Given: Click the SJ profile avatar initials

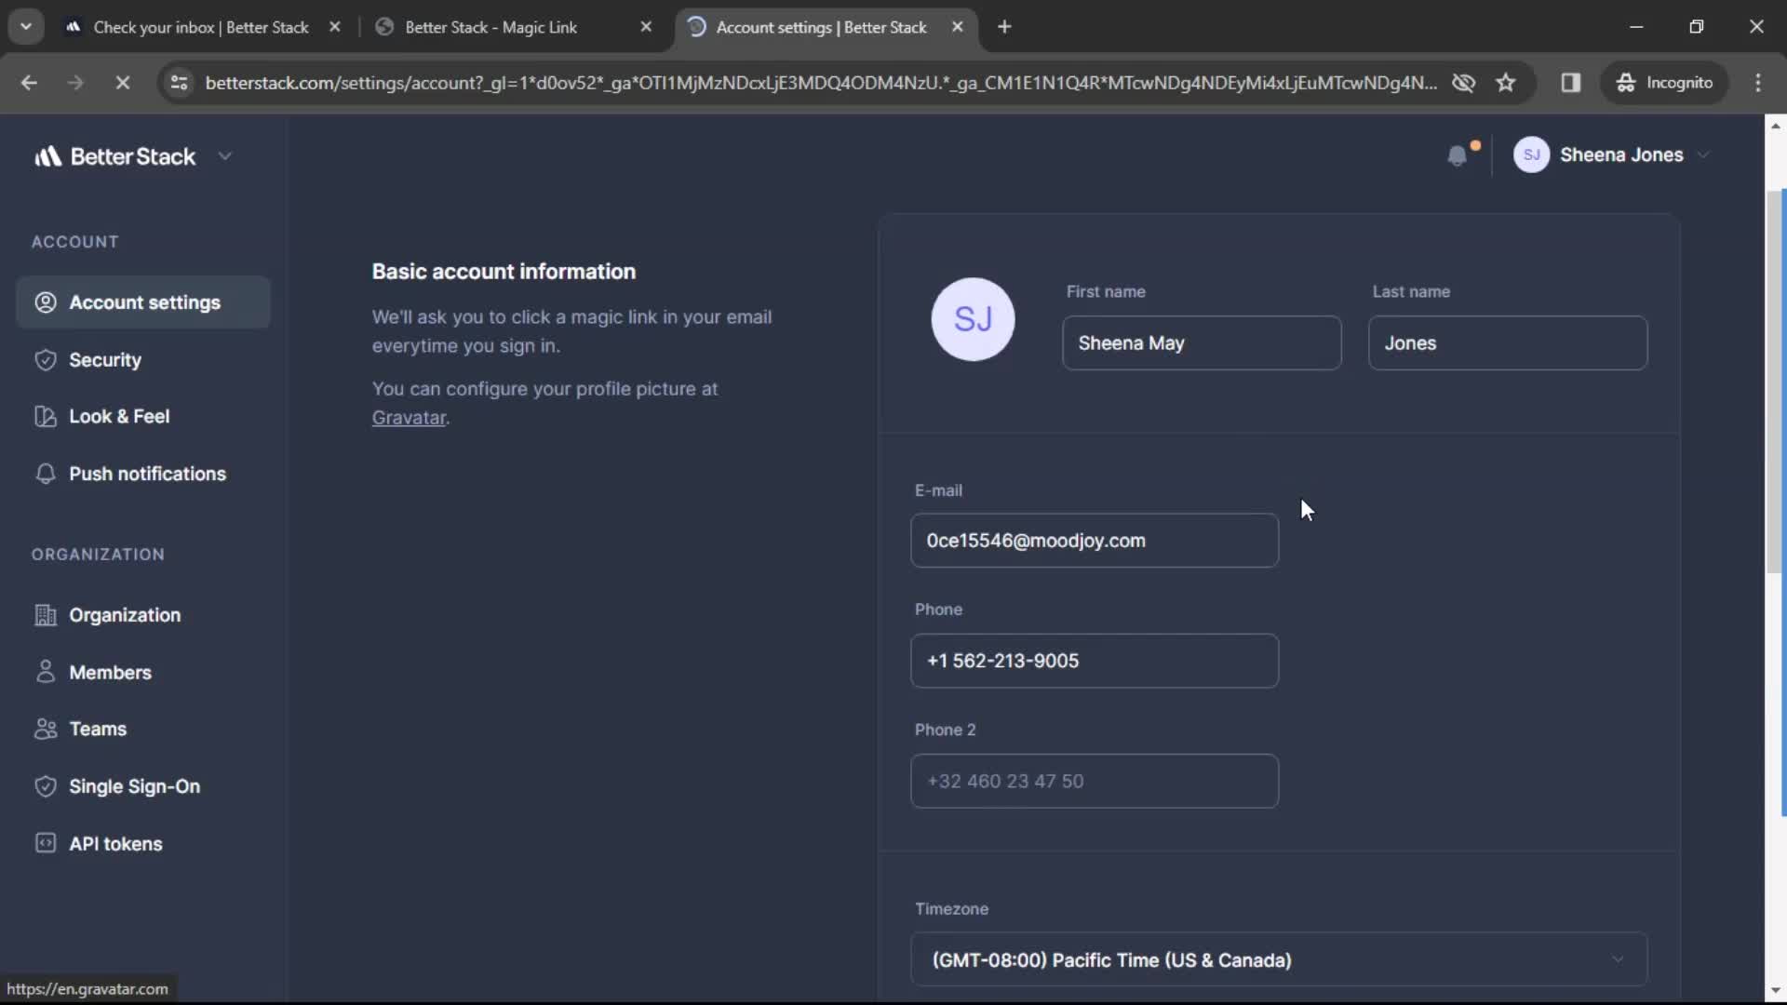Looking at the screenshot, I should point(974,318).
